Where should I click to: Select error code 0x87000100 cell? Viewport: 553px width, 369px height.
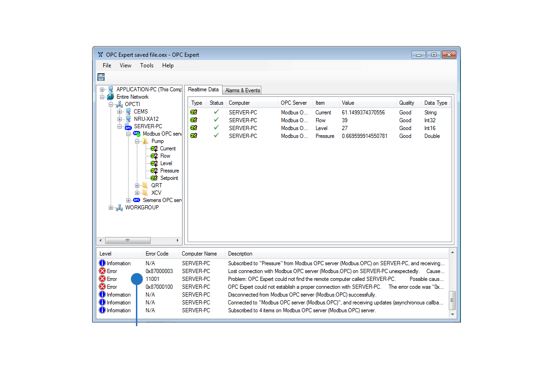(159, 287)
